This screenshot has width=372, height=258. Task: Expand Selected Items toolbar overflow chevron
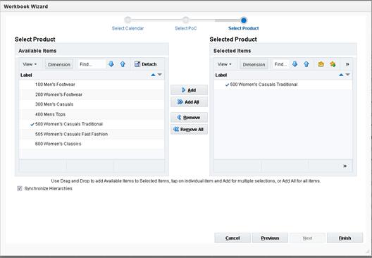[x=347, y=64]
